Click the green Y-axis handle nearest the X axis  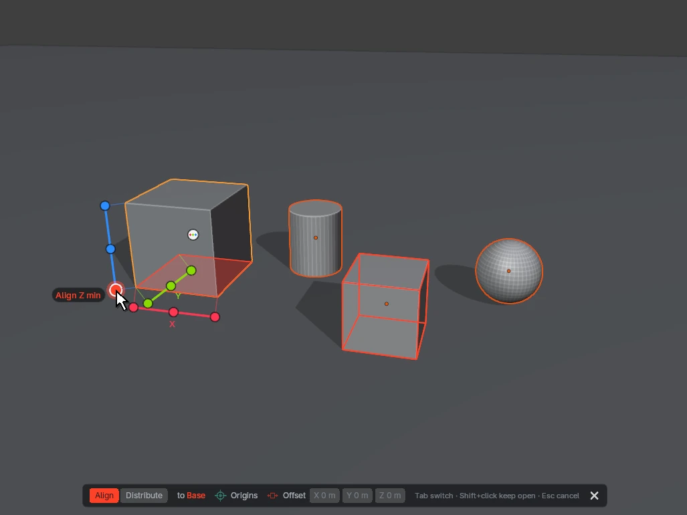click(x=148, y=303)
